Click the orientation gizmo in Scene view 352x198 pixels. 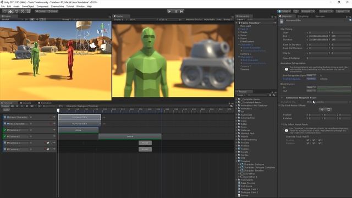click(x=102, y=30)
